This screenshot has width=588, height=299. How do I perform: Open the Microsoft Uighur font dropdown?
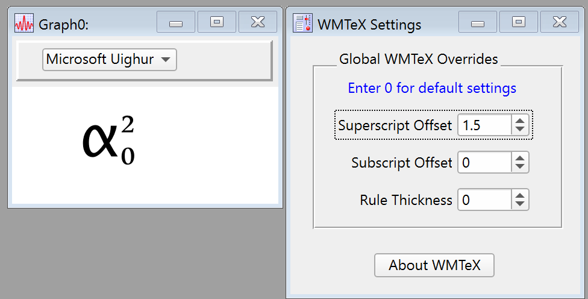tap(109, 60)
